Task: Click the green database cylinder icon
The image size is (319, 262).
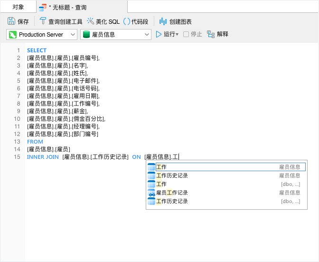Action: pyautogui.click(x=86, y=34)
